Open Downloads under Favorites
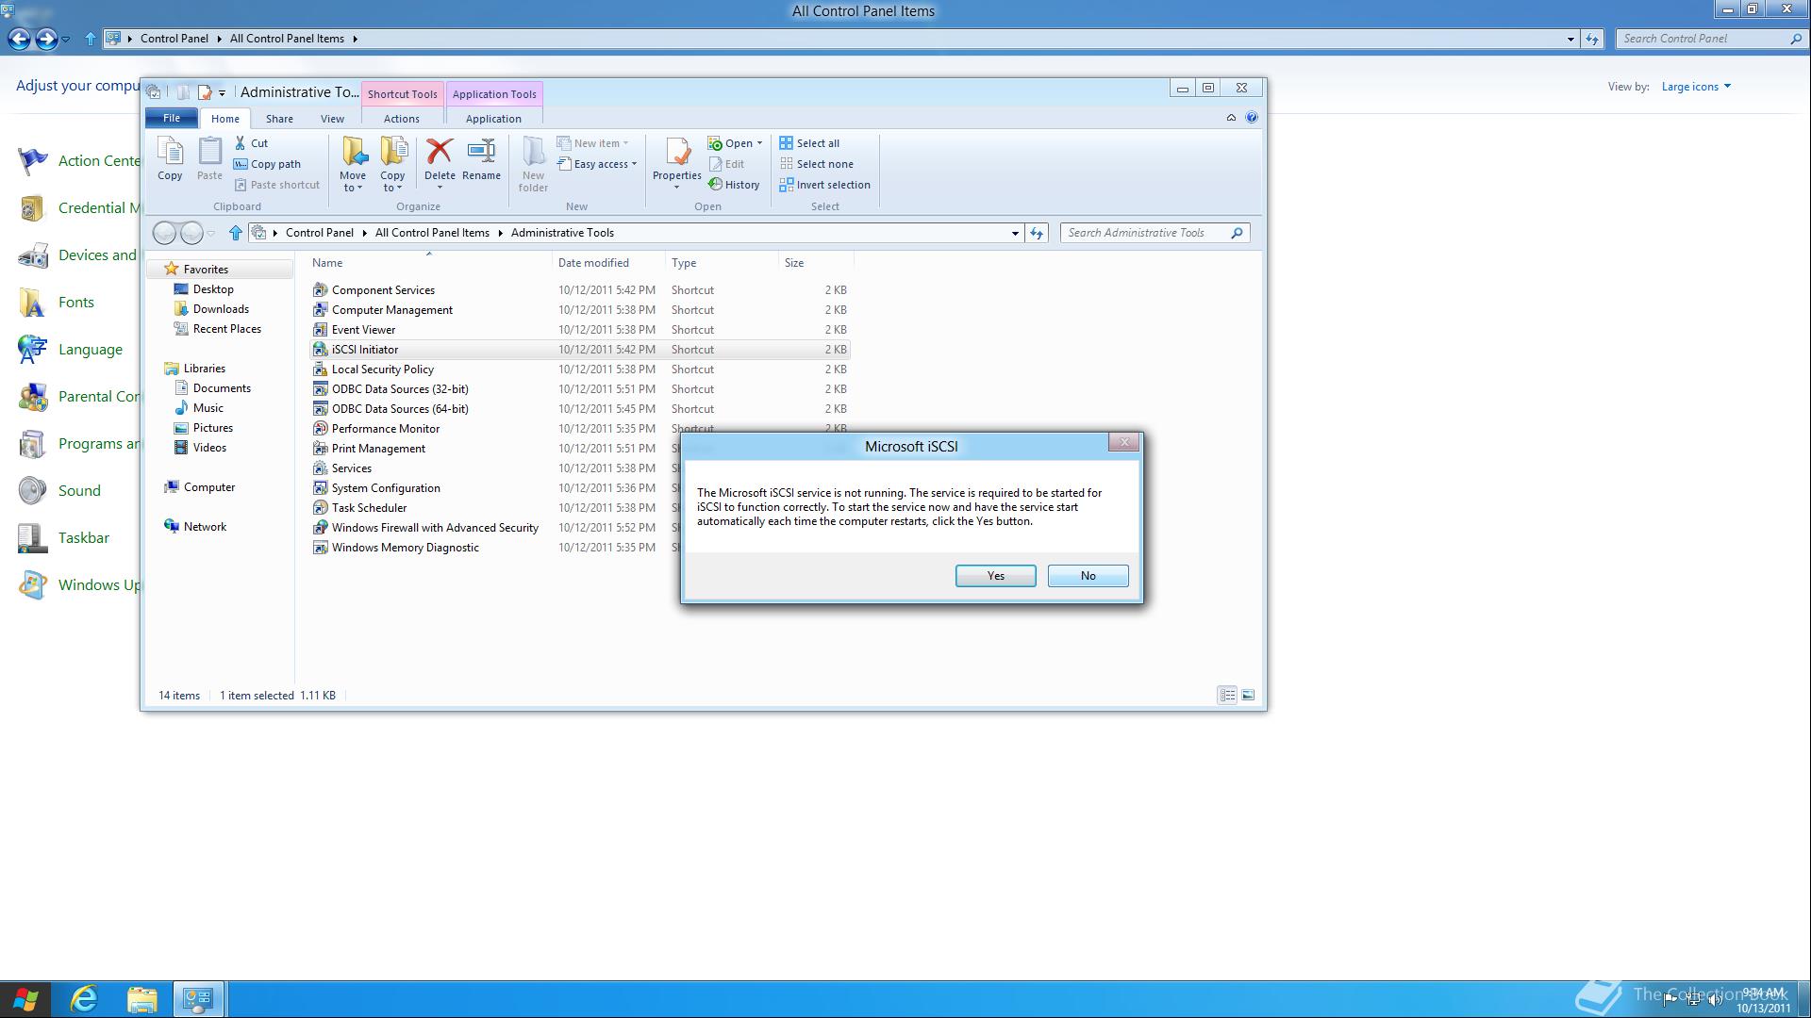 221,309
